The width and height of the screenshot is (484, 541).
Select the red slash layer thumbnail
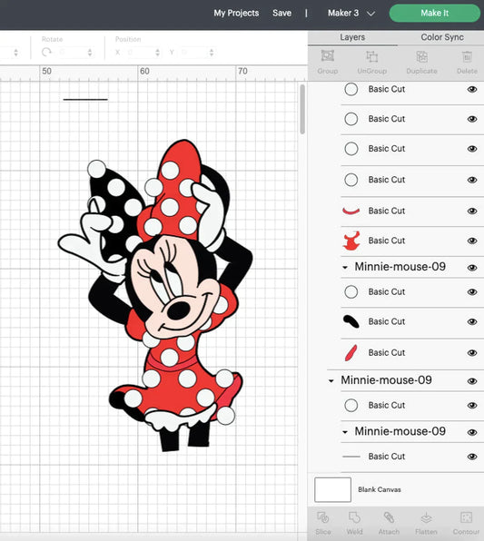(x=351, y=352)
